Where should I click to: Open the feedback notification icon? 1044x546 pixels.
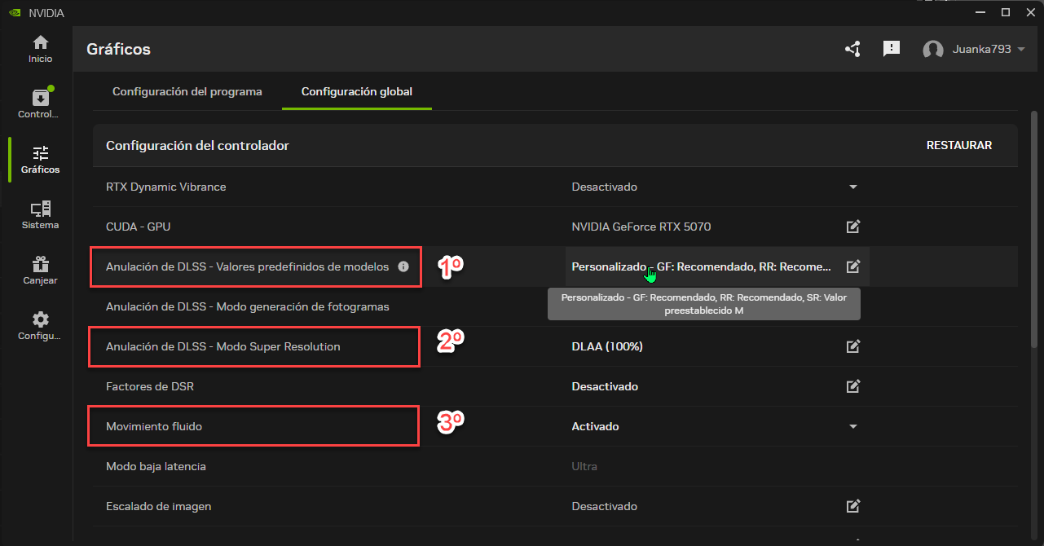(892, 49)
